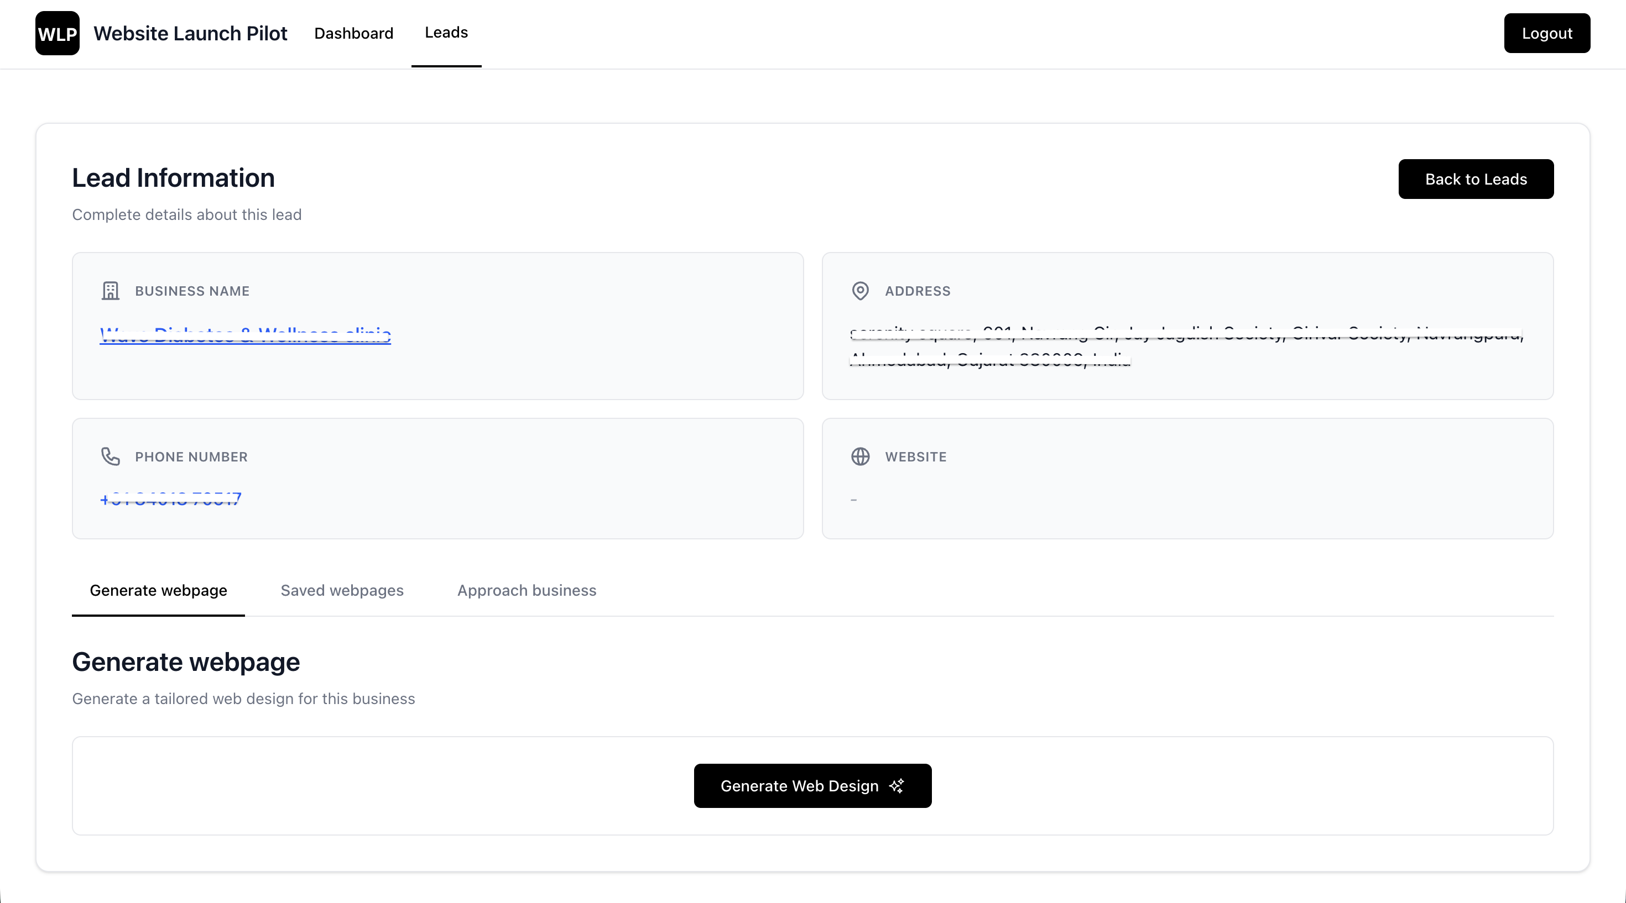The height and width of the screenshot is (903, 1626).
Task: Click 'Complete details about this lead' text
Action: pyautogui.click(x=187, y=215)
